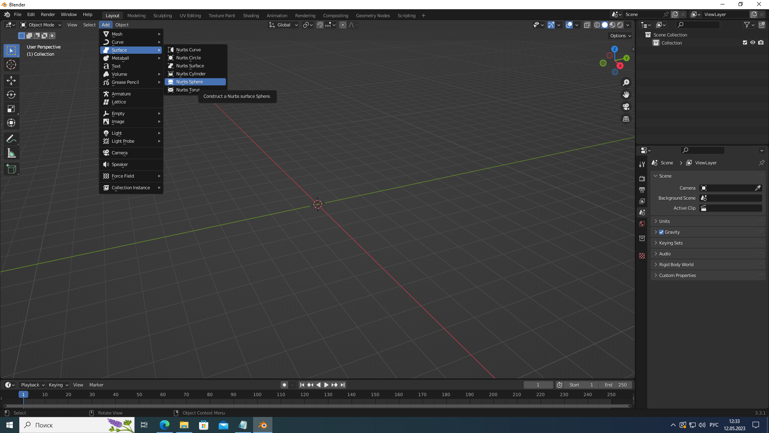This screenshot has height=433, width=769.
Task: Toggle the Gravity checkbox
Action: click(x=661, y=232)
